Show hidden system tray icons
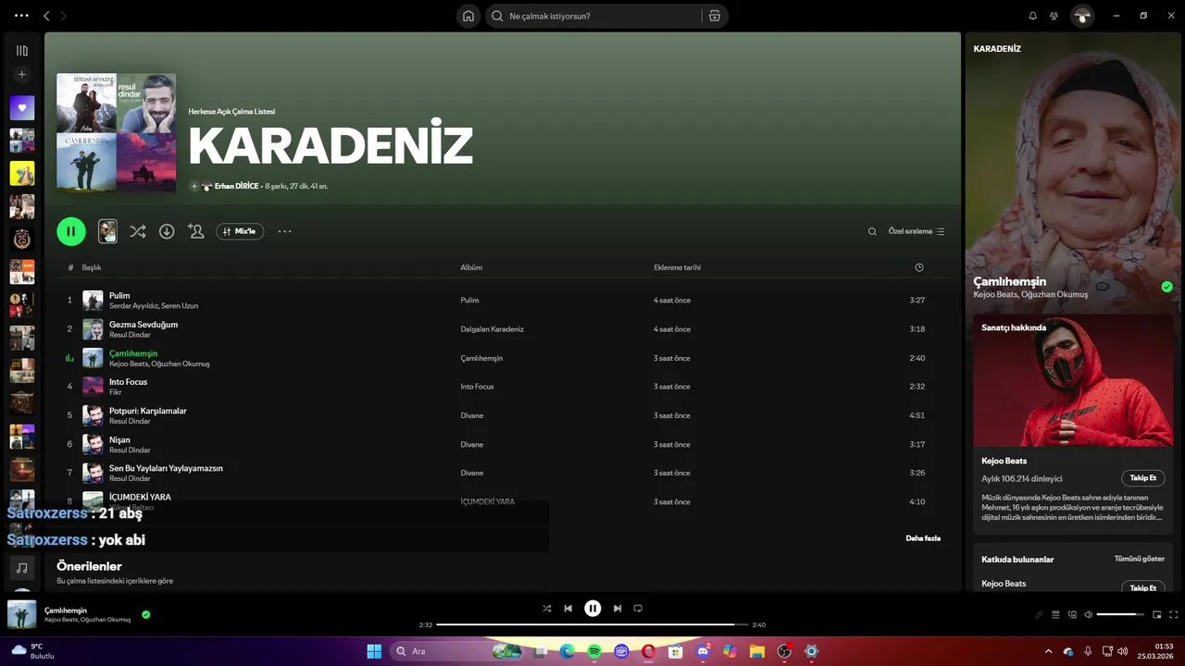Image resolution: width=1185 pixels, height=666 pixels. point(1048,651)
